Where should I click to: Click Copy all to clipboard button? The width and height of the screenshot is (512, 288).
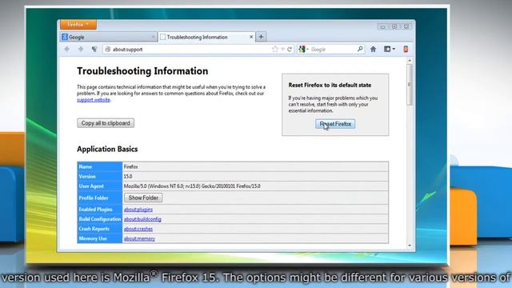tap(106, 123)
